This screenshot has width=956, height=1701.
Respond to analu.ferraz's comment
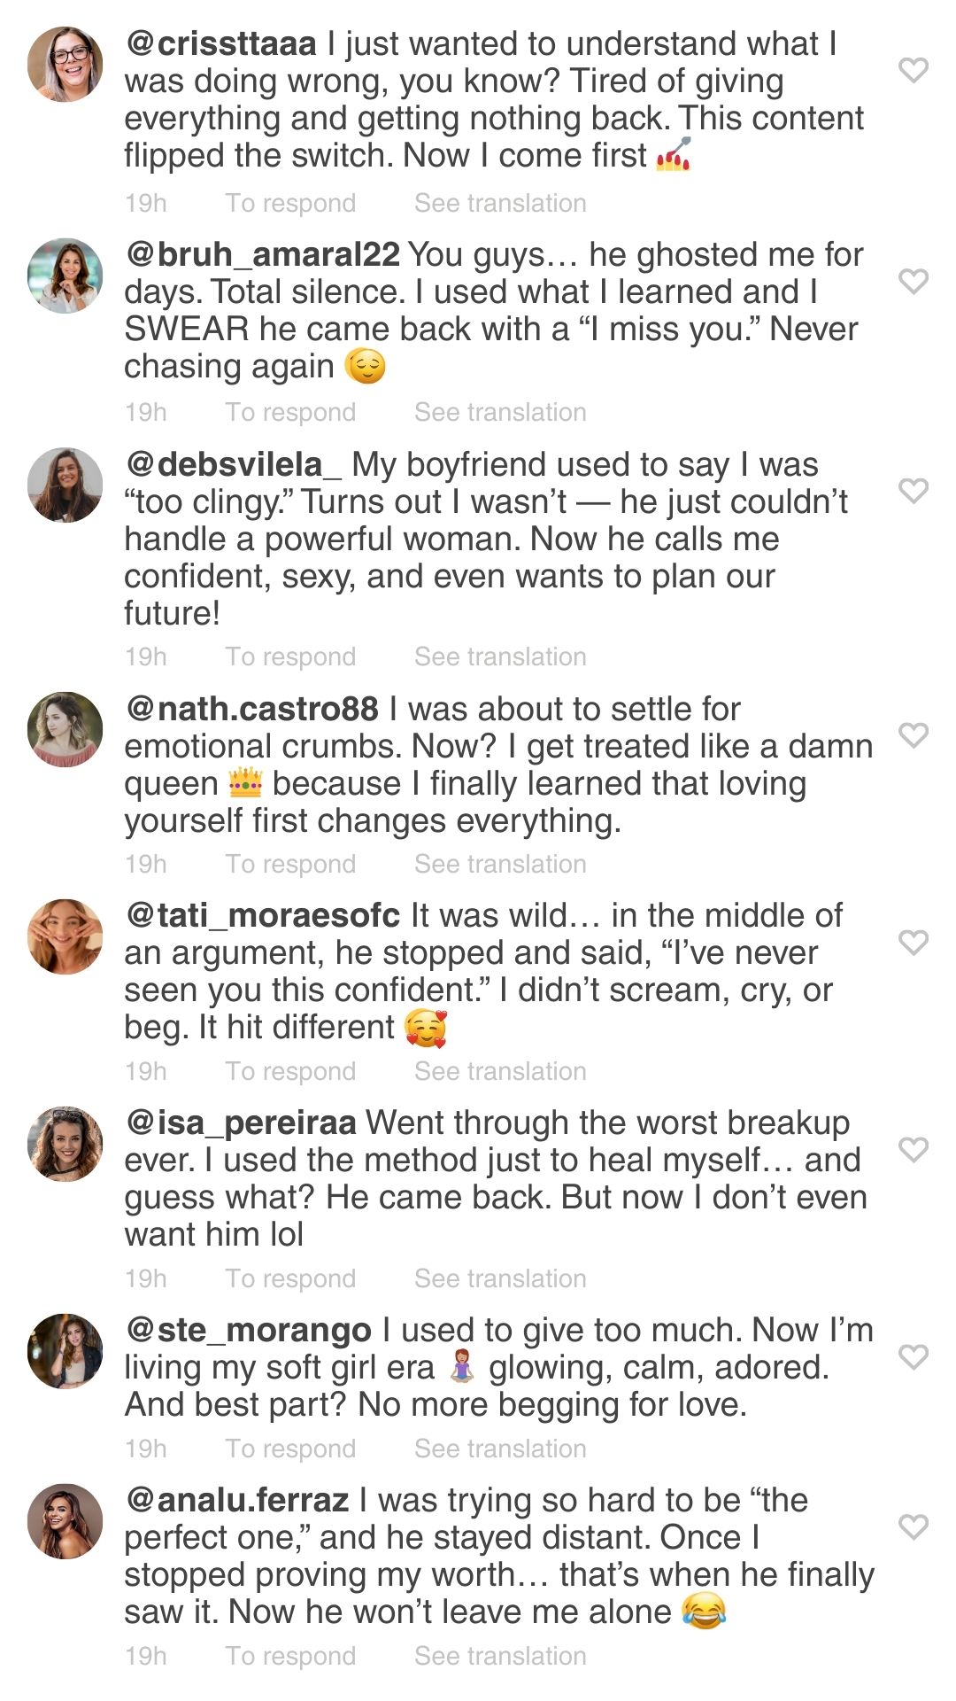click(x=290, y=1657)
